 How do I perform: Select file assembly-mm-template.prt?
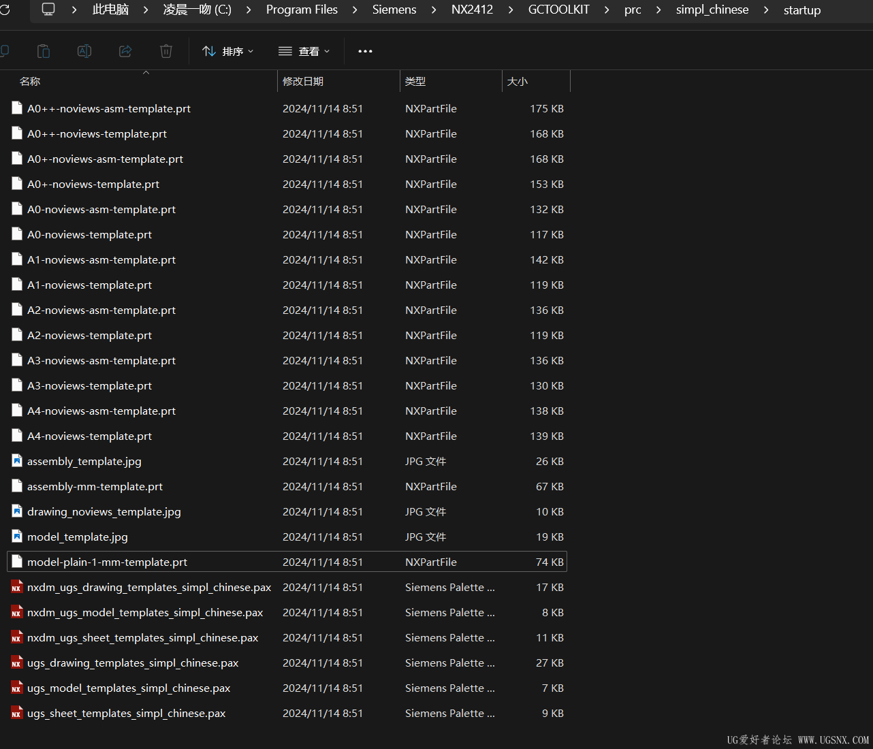[x=287, y=486]
